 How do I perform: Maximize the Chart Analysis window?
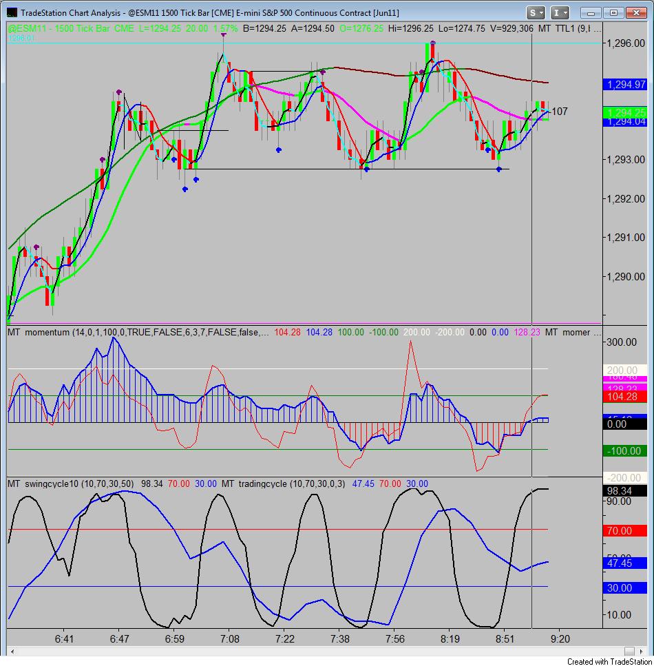point(613,13)
